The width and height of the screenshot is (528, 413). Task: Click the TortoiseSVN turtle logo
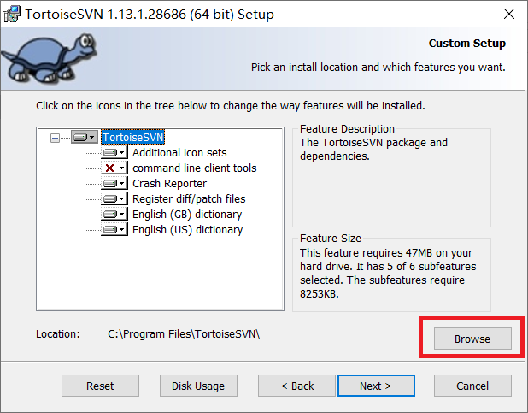coord(49,58)
